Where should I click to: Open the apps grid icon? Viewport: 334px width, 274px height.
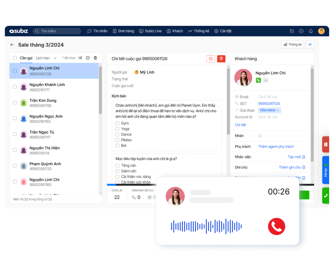pyautogui.click(x=292, y=31)
